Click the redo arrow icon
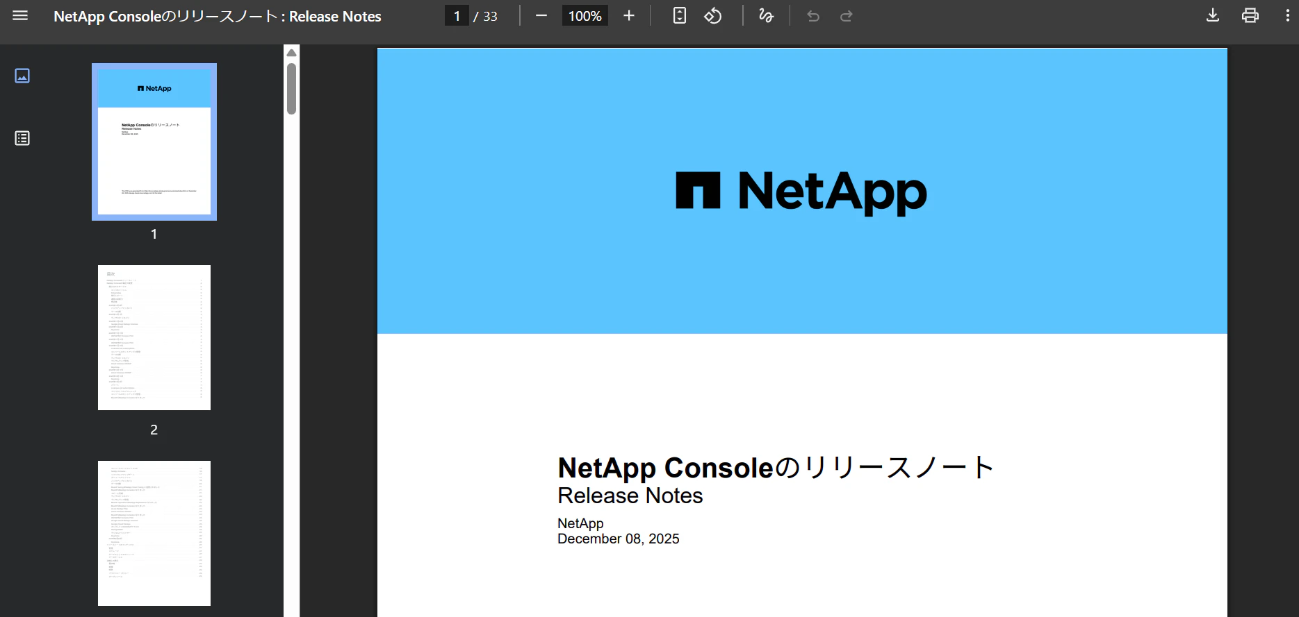Image resolution: width=1299 pixels, height=617 pixels. [847, 16]
